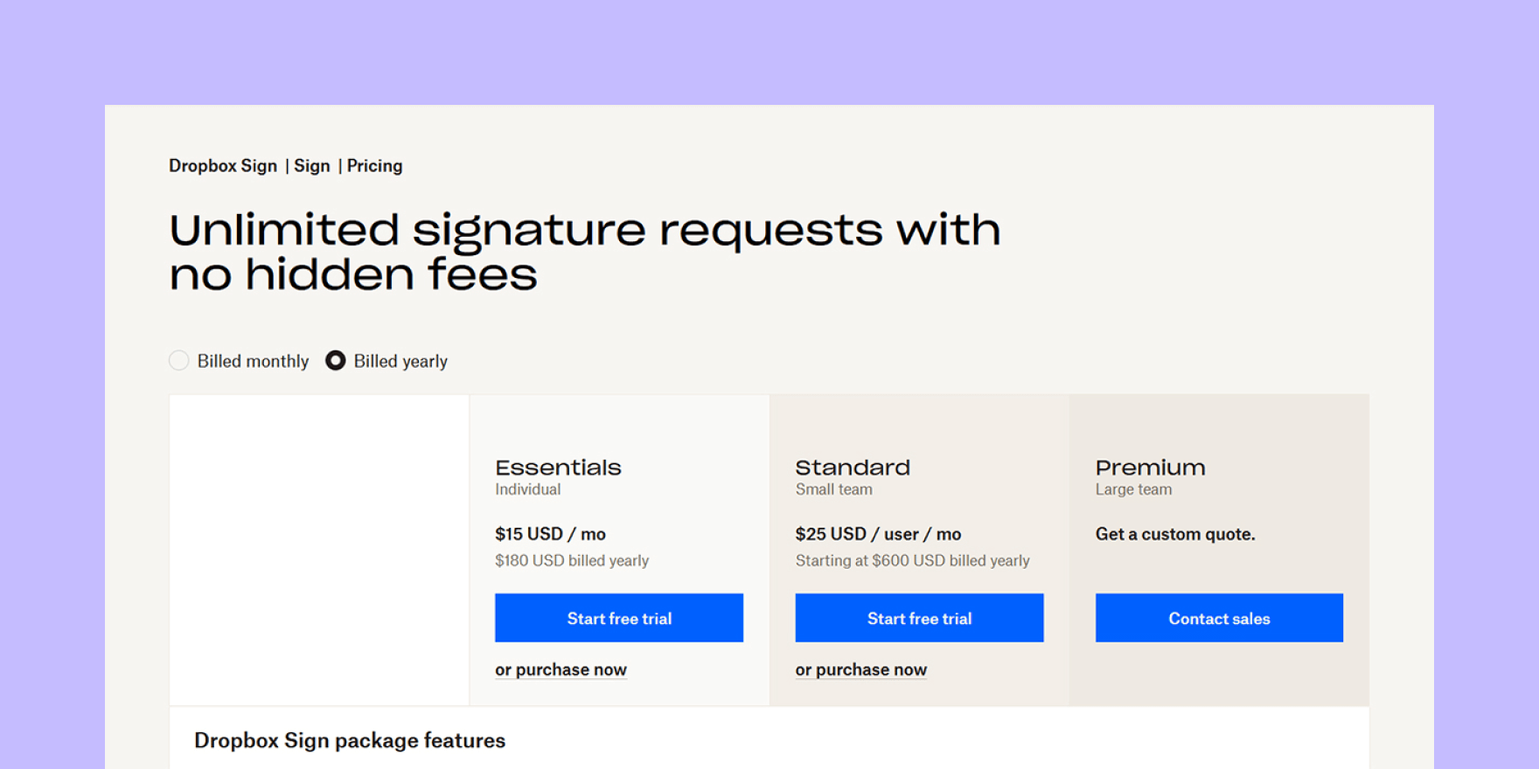Open the Dropbox Sign breadcrumb link

[x=223, y=166]
